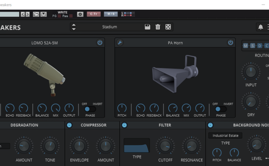Click the INPUT knob
This screenshot has height=166, width=269.
pyautogui.click(x=251, y=72)
